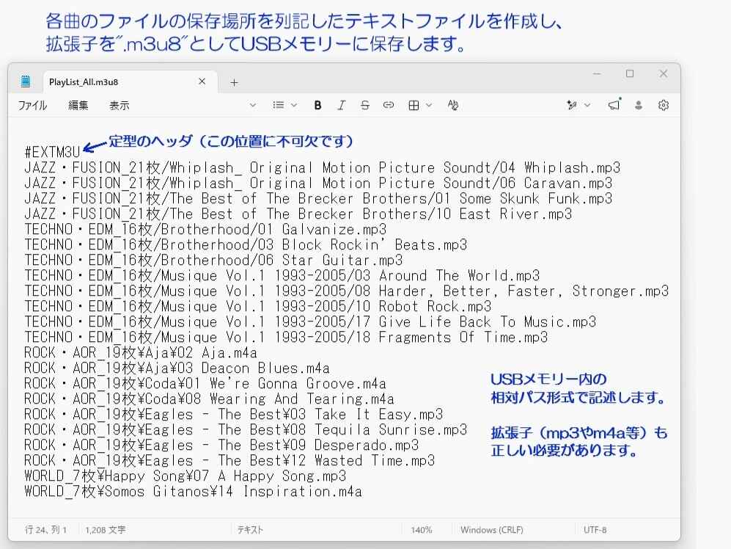
Task: Click the line ending in 06 Star Guitar.mp3
Action: click(x=213, y=260)
